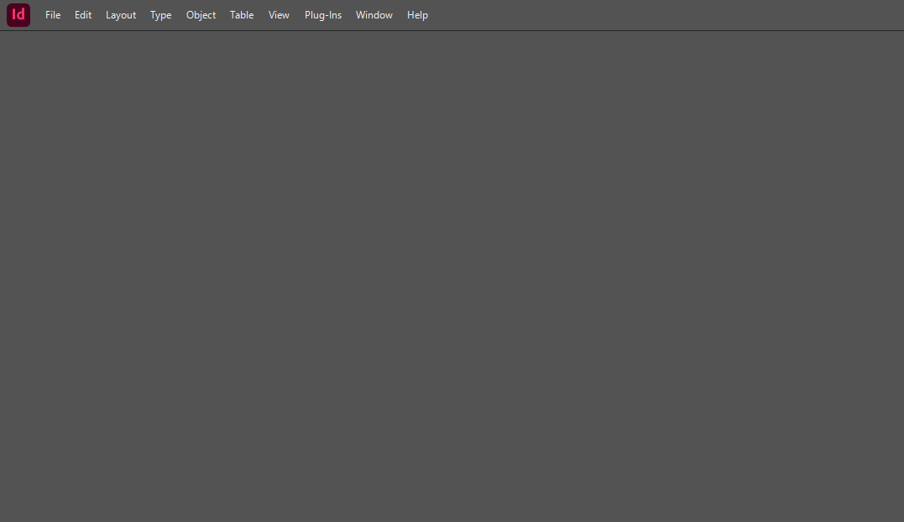904x522 pixels.
Task: Click the InDesign application logo icon
Action: (x=18, y=14)
